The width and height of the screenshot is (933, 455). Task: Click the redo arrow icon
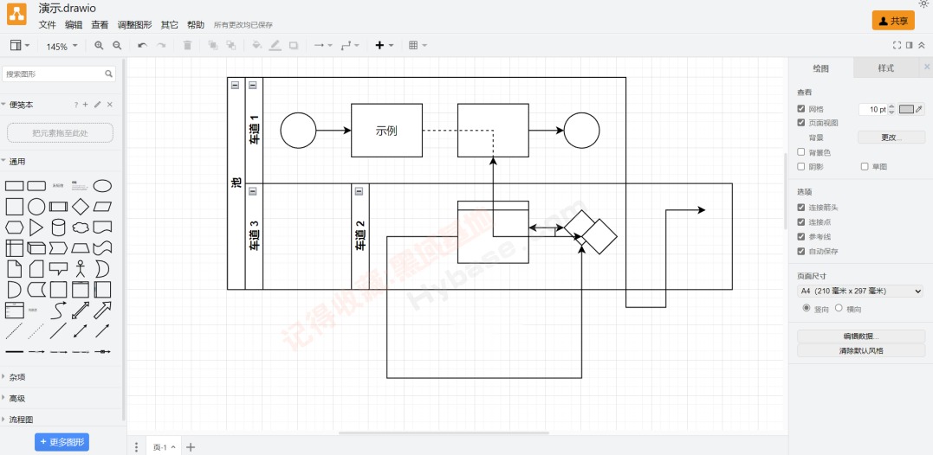coord(160,46)
